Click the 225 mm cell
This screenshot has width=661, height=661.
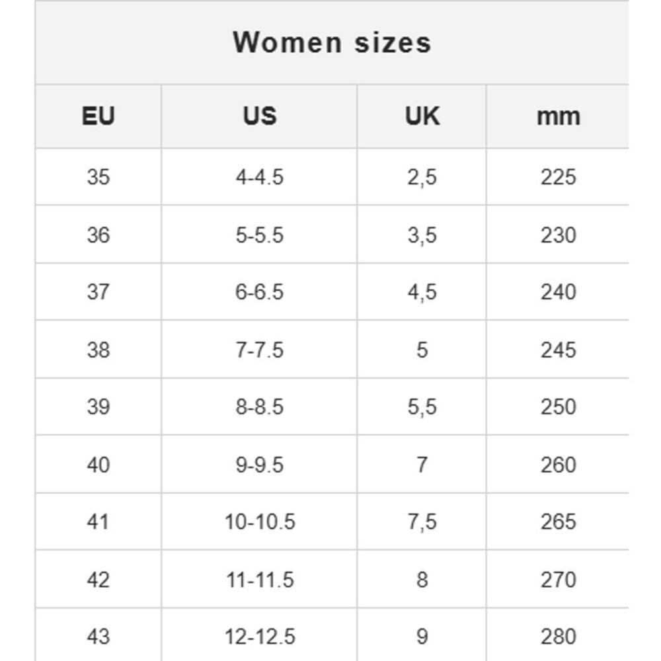(558, 177)
